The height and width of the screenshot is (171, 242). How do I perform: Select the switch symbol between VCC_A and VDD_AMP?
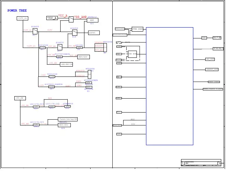click(71, 19)
